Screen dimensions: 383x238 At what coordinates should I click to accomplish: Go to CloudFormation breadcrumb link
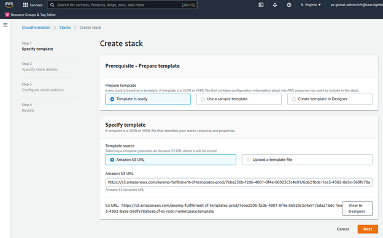pos(36,28)
